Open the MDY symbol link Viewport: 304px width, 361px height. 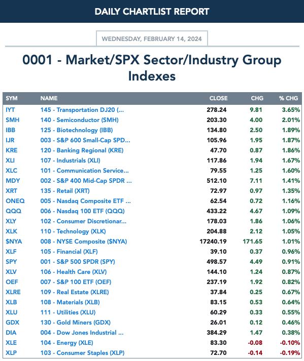click(x=13, y=181)
